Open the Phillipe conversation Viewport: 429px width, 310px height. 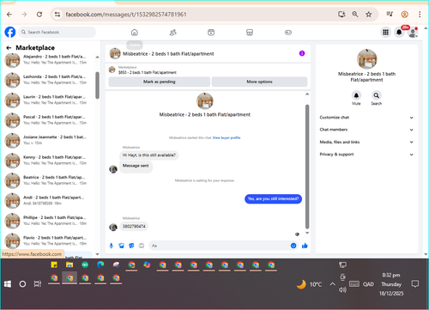[50, 221]
